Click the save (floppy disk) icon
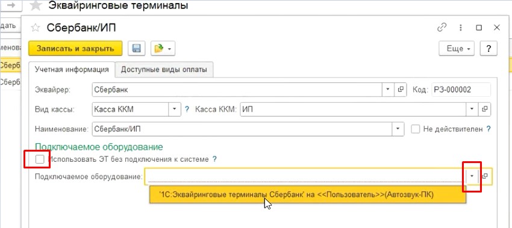The height and width of the screenshot is (228, 512). point(136,49)
